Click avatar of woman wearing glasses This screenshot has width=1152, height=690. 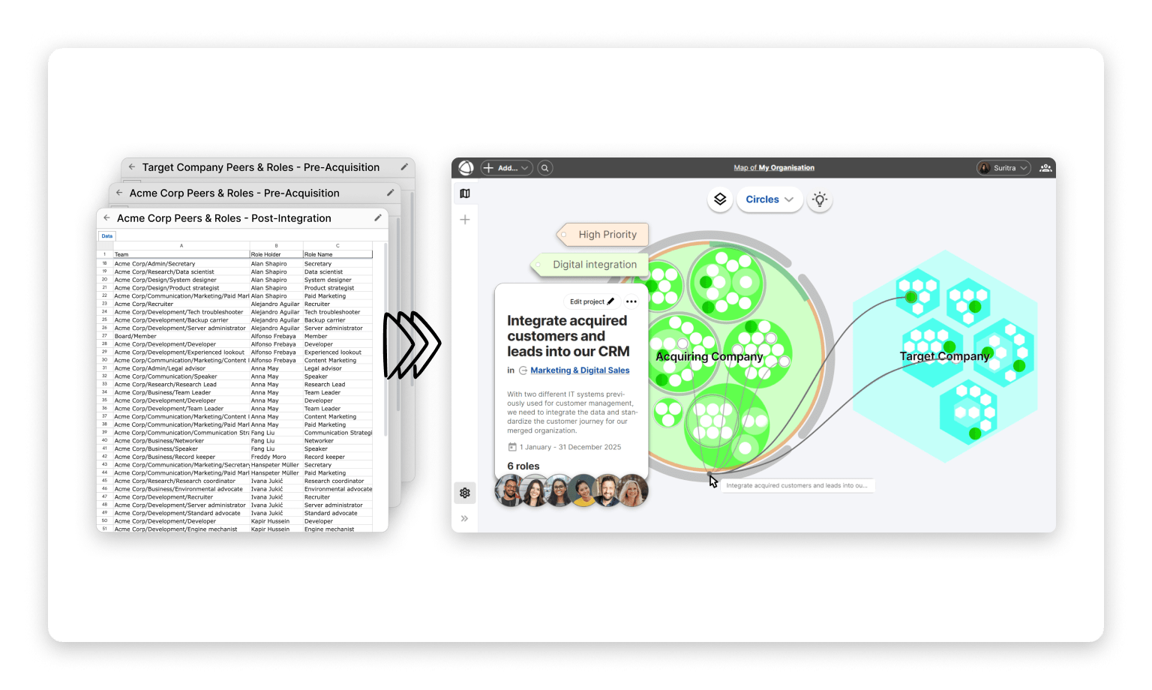click(559, 491)
